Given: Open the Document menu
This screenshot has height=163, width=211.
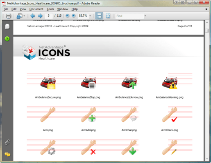Looking at the screenshot, I should coord(36,9).
